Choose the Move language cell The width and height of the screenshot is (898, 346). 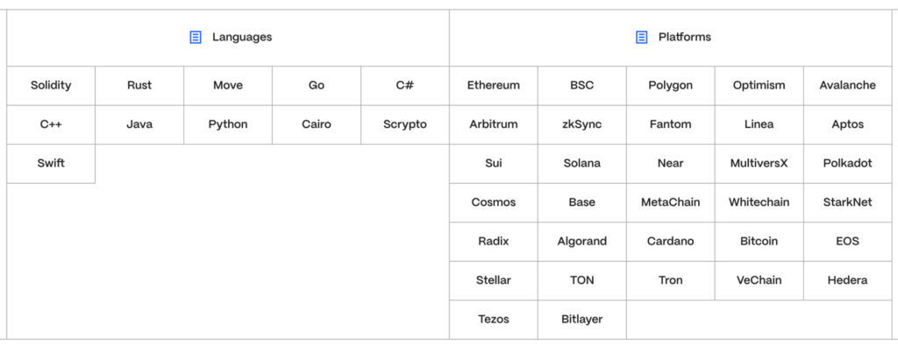tap(228, 86)
